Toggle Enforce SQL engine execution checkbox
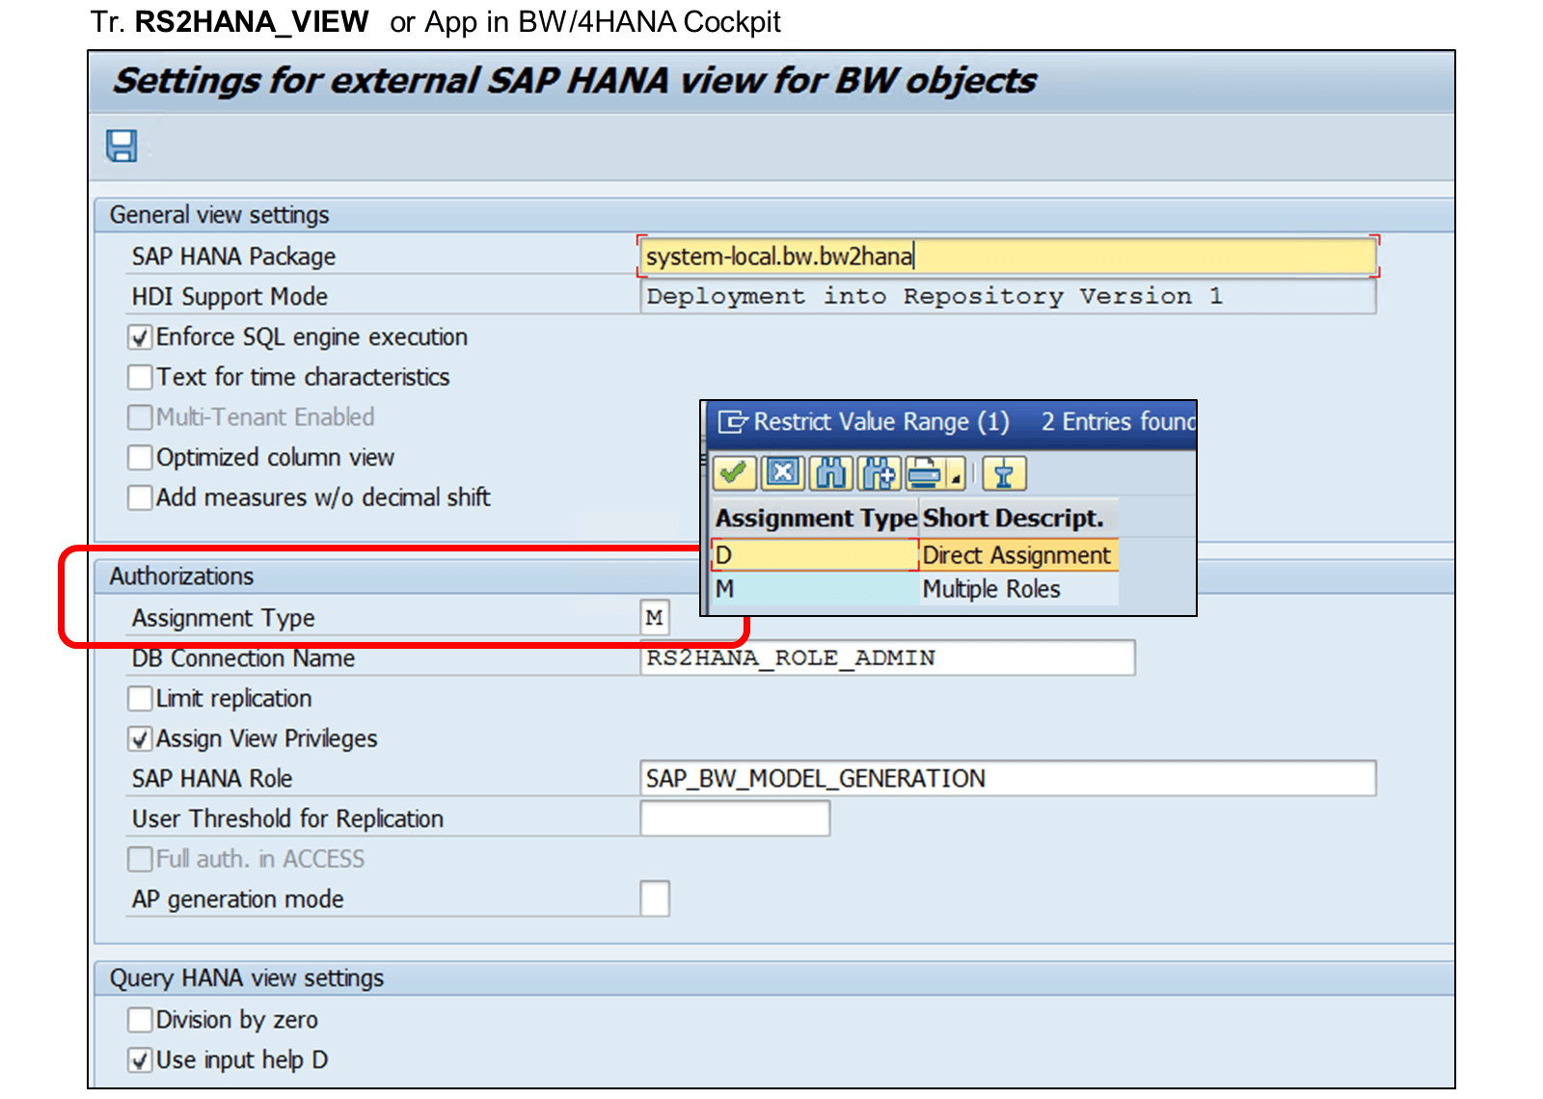This screenshot has width=1543, height=1099. pyautogui.click(x=141, y=337)
